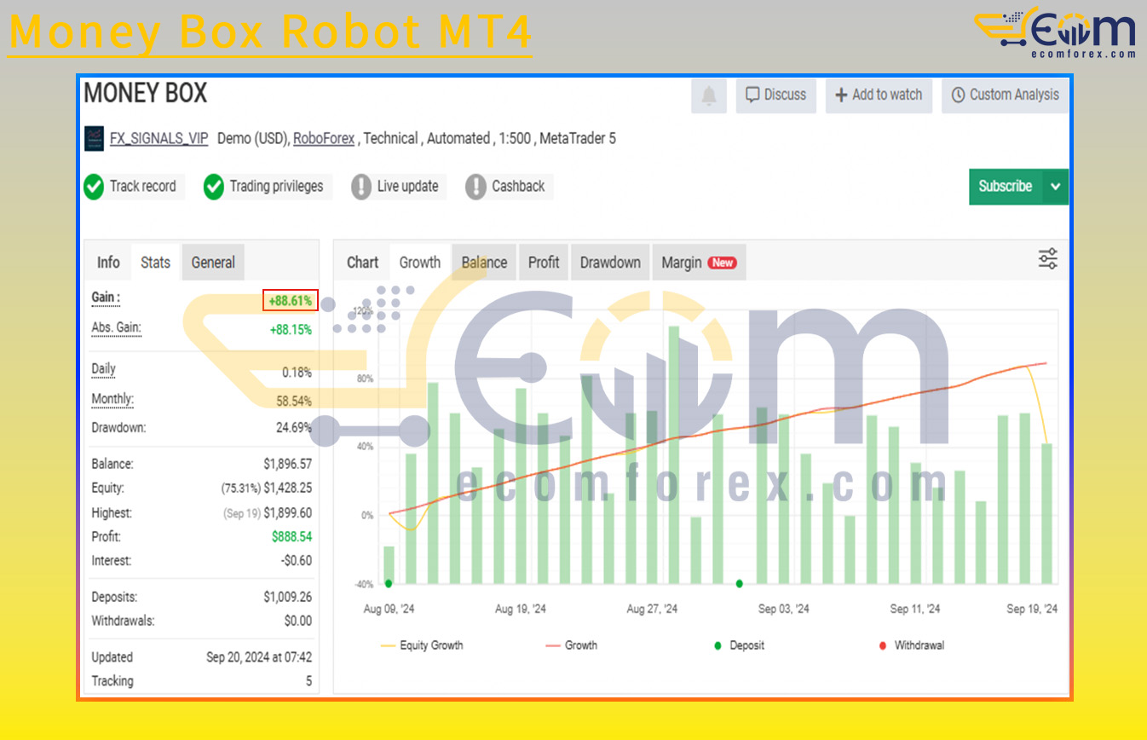Click the Tracking value 5
This screenshot has height=740, width=1147.
[x=308, y=681]
